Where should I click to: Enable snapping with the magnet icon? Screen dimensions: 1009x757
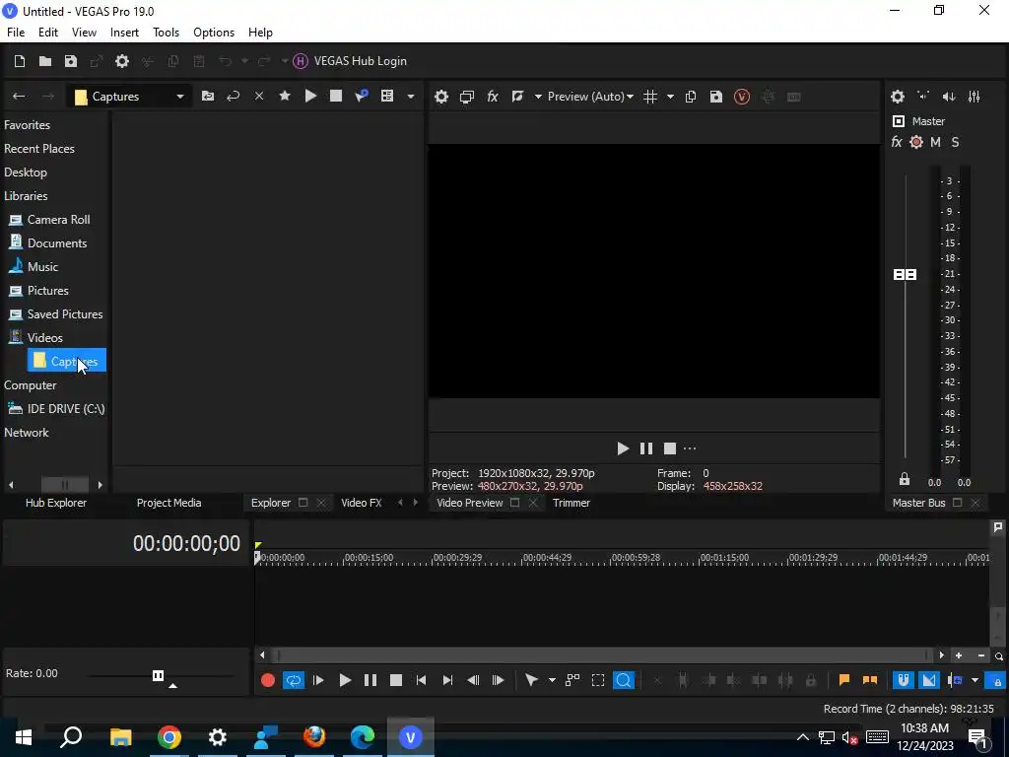tap(904, 680)
